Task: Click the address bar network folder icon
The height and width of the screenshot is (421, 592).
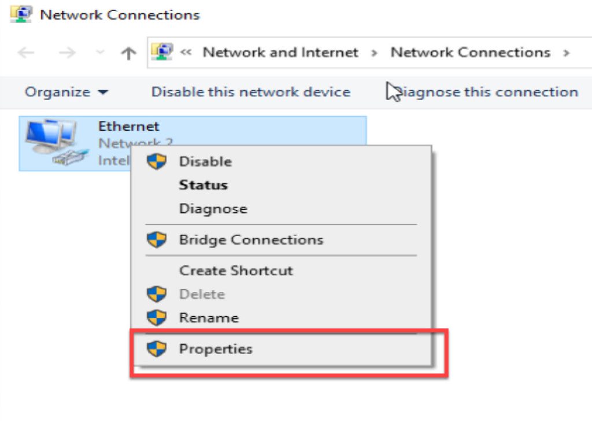Action: pos(162,51)
